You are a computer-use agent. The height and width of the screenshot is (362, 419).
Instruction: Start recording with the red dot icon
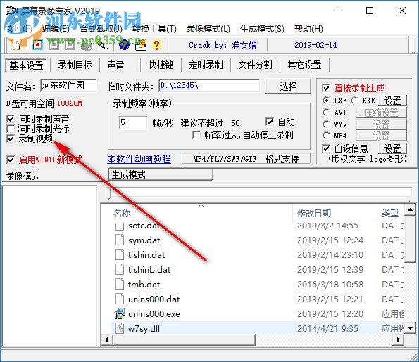pyautogui.click(x=37, y=45)
